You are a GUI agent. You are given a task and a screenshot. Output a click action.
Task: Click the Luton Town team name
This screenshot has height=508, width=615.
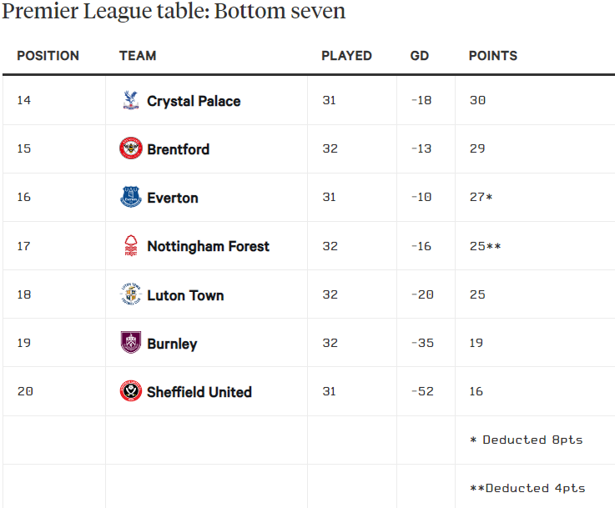185,295
